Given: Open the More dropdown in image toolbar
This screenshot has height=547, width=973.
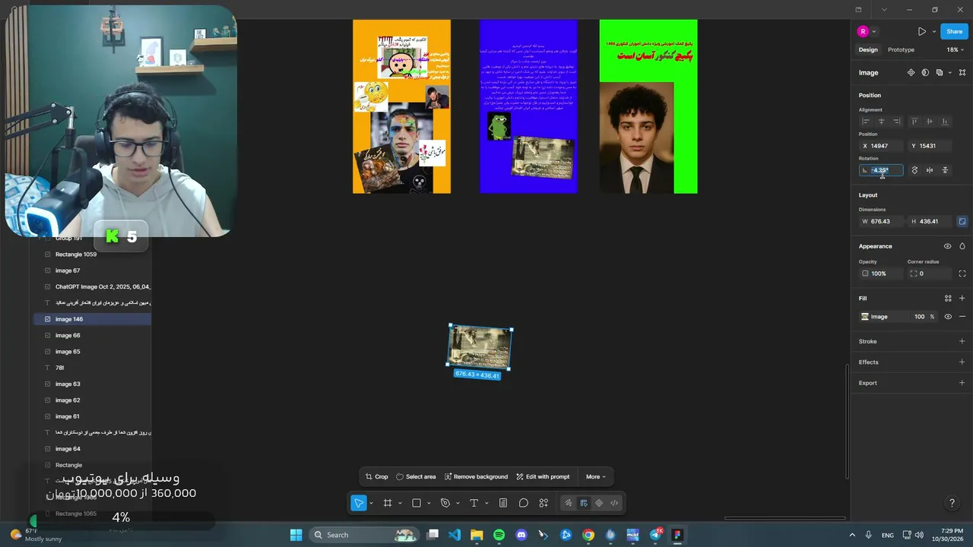Looking at the screenshot, I should click(595, 477).
